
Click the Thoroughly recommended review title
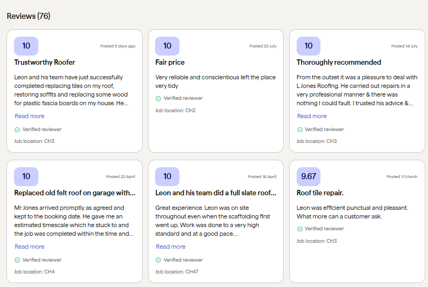tap(339, 63)
